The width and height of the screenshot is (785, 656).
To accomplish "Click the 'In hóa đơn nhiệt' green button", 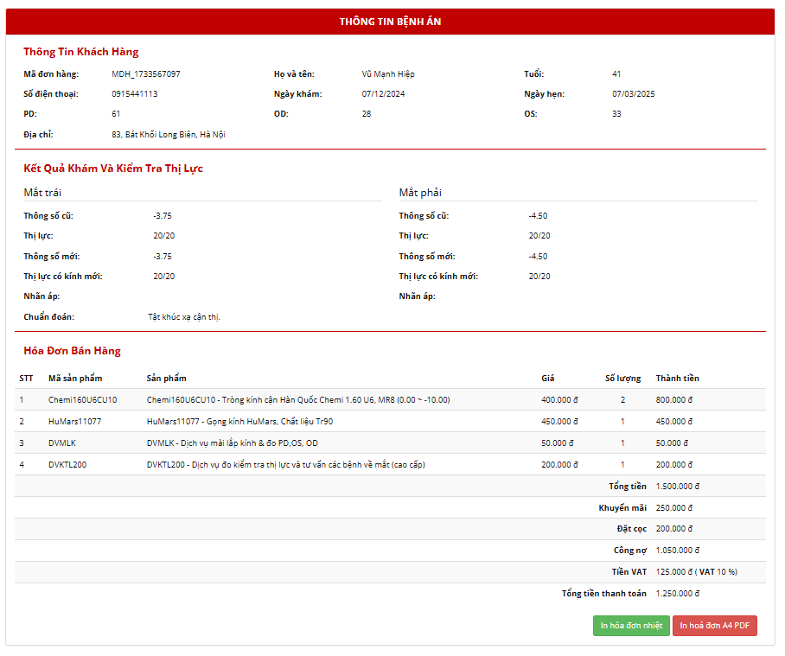I will click(x=631, y=626).
